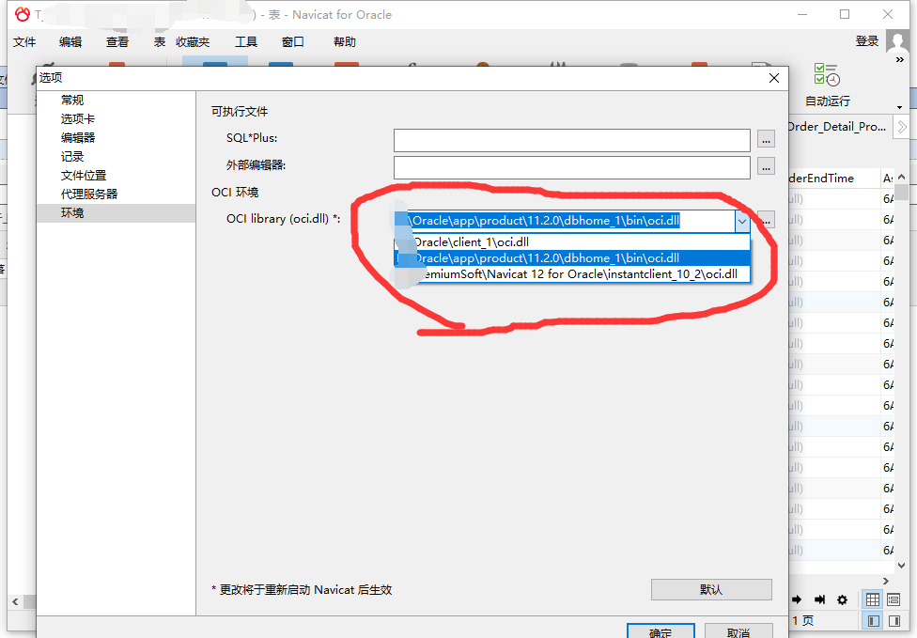The height and width of the screenshot is (638, 917).
Task: Click derEndTime column header
Action: (x=833, y=179)
